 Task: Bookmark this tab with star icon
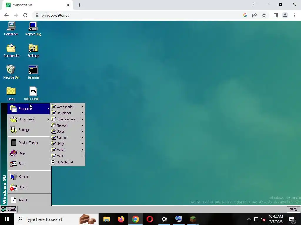pyautogui.click(x=264, y=15)
